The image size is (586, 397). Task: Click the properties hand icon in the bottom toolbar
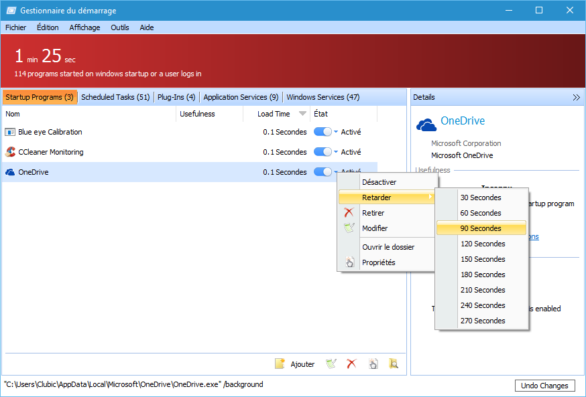(x=373, y=364)
